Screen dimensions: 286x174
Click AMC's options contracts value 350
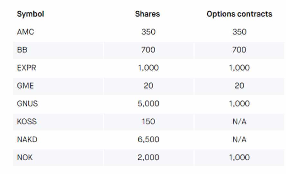[240, 32]
